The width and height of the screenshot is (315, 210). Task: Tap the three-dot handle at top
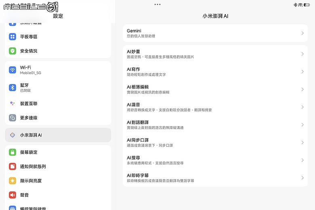click(157, 4)
